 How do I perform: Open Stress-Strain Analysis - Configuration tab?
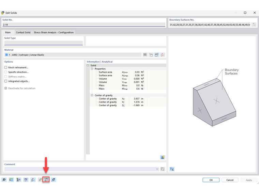coord(54,32)
